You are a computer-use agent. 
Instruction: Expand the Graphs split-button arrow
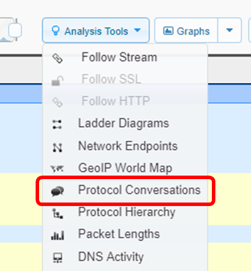point(229,30)
